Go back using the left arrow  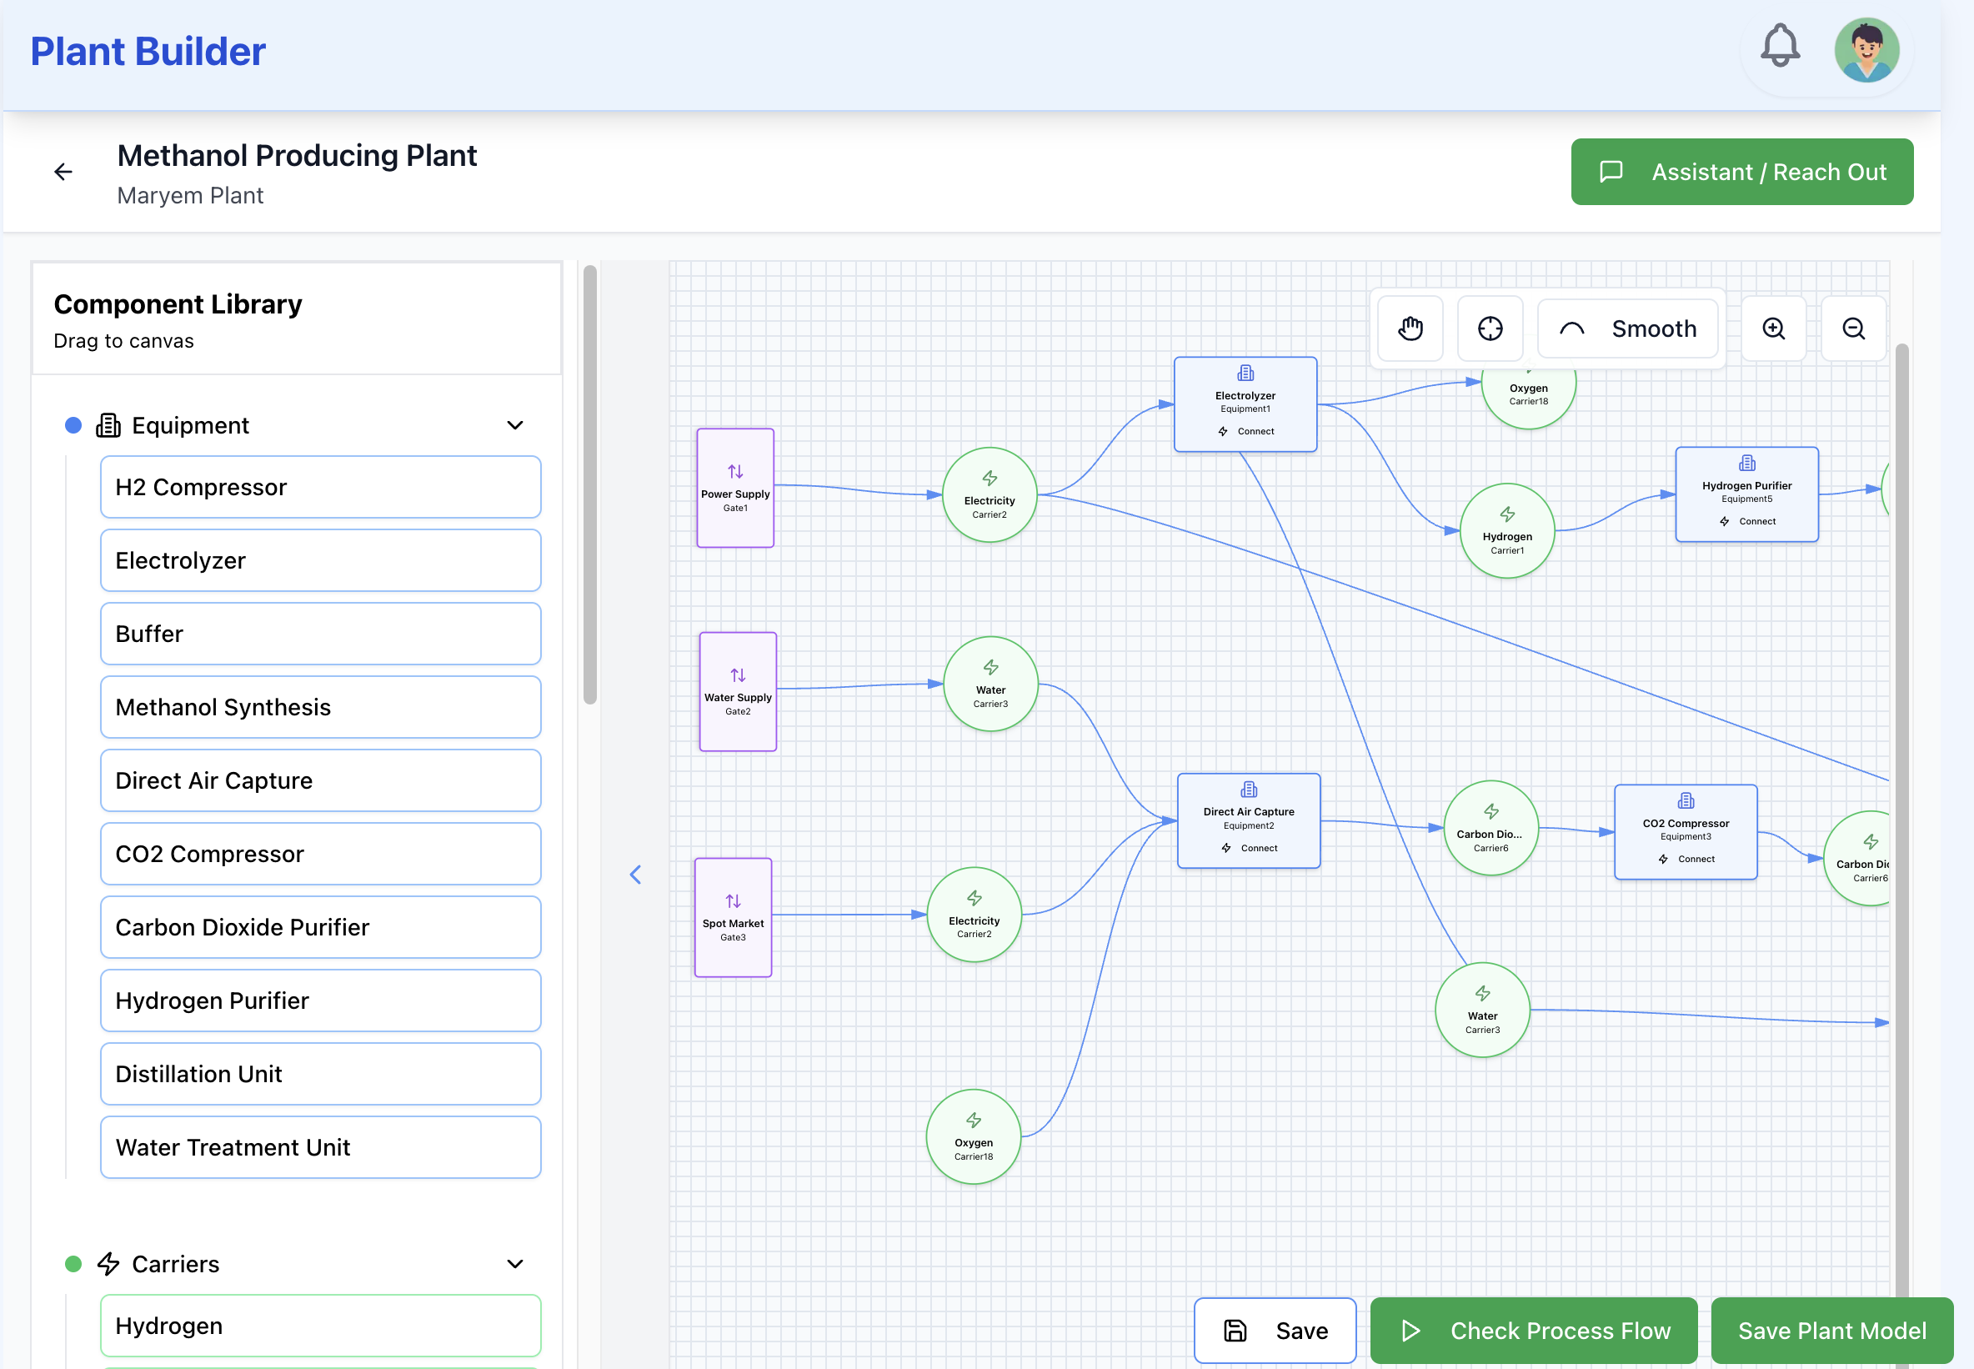(63, 173)
